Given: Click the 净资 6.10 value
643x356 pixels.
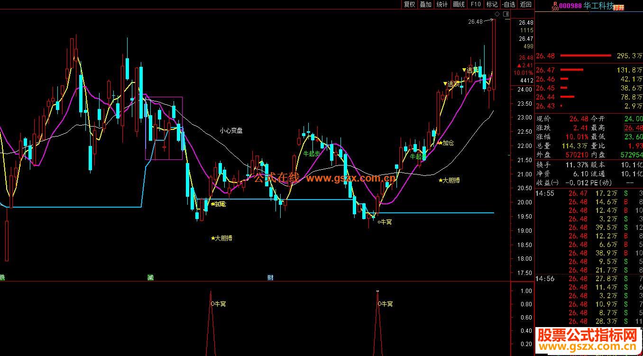Looking at the screenshot, I should pos(580,173).
